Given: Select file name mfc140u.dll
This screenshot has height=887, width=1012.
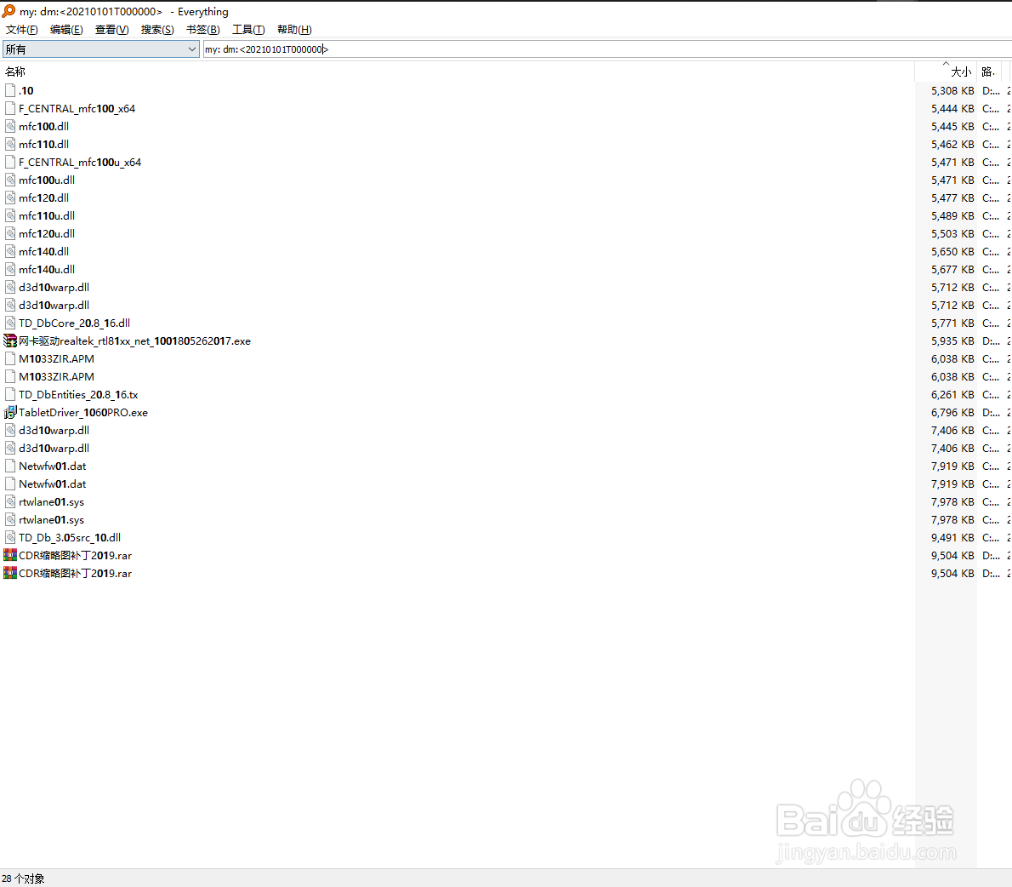Looking at the screenshot, I should [x=47, y=269].
